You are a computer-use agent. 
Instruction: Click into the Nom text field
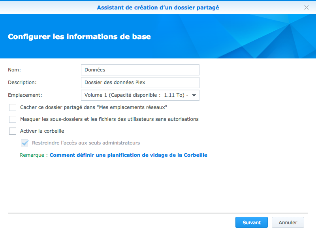[140, 69]
